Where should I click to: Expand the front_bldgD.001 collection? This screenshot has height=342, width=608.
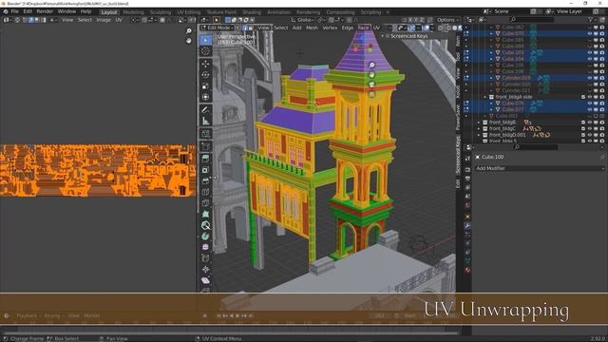479,135
